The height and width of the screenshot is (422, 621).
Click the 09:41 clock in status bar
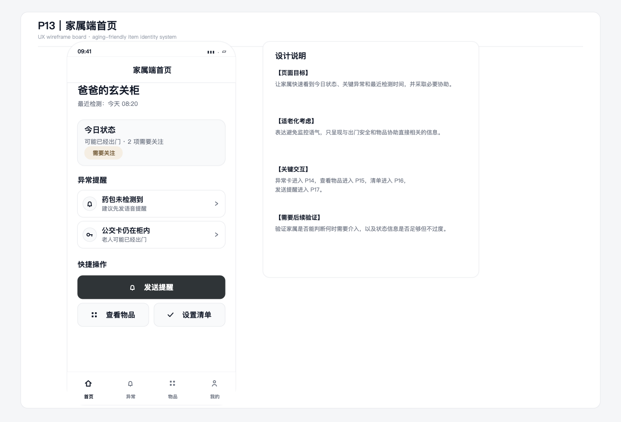pos(85,51)
